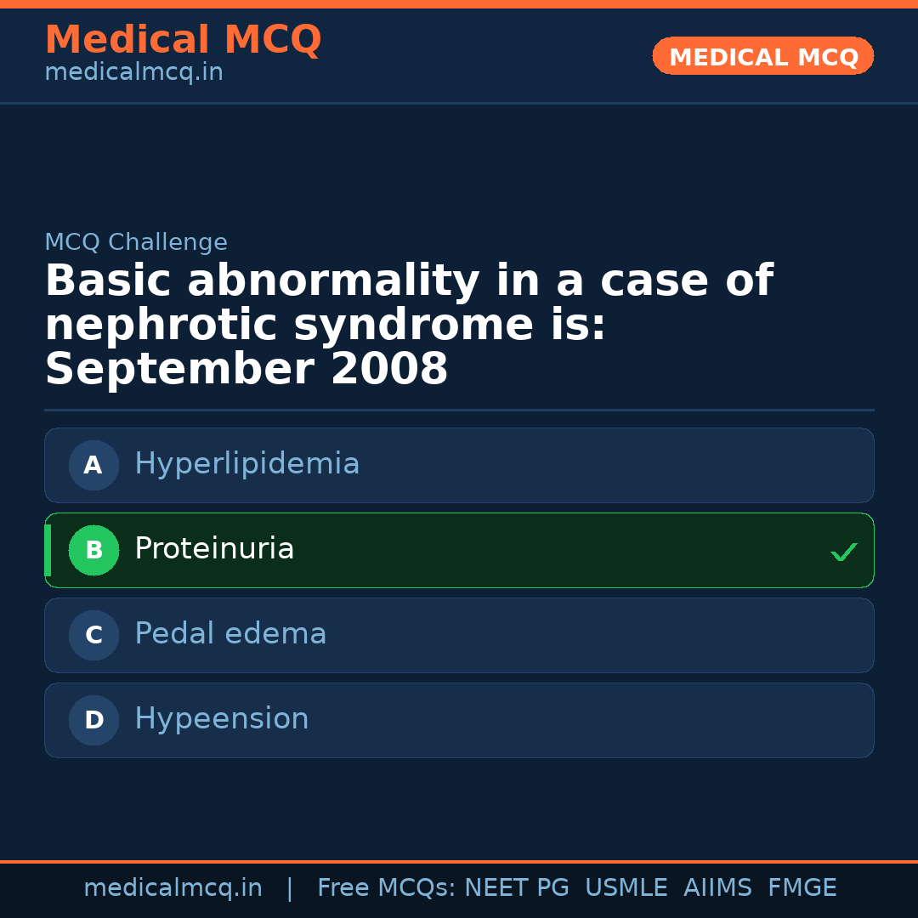Click USMLE in the footer
Image resolution: width=918 pixels, height=918 pixels.
coord(626,888)
